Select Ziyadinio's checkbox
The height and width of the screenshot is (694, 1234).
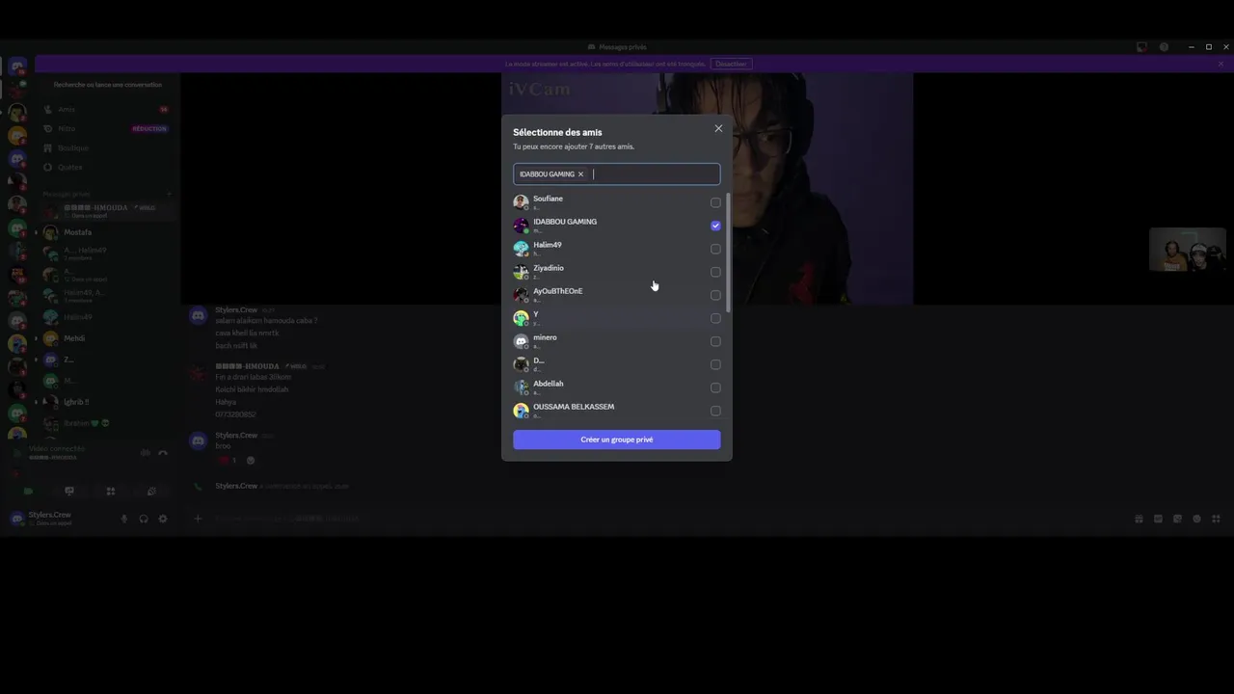point(715,272)
